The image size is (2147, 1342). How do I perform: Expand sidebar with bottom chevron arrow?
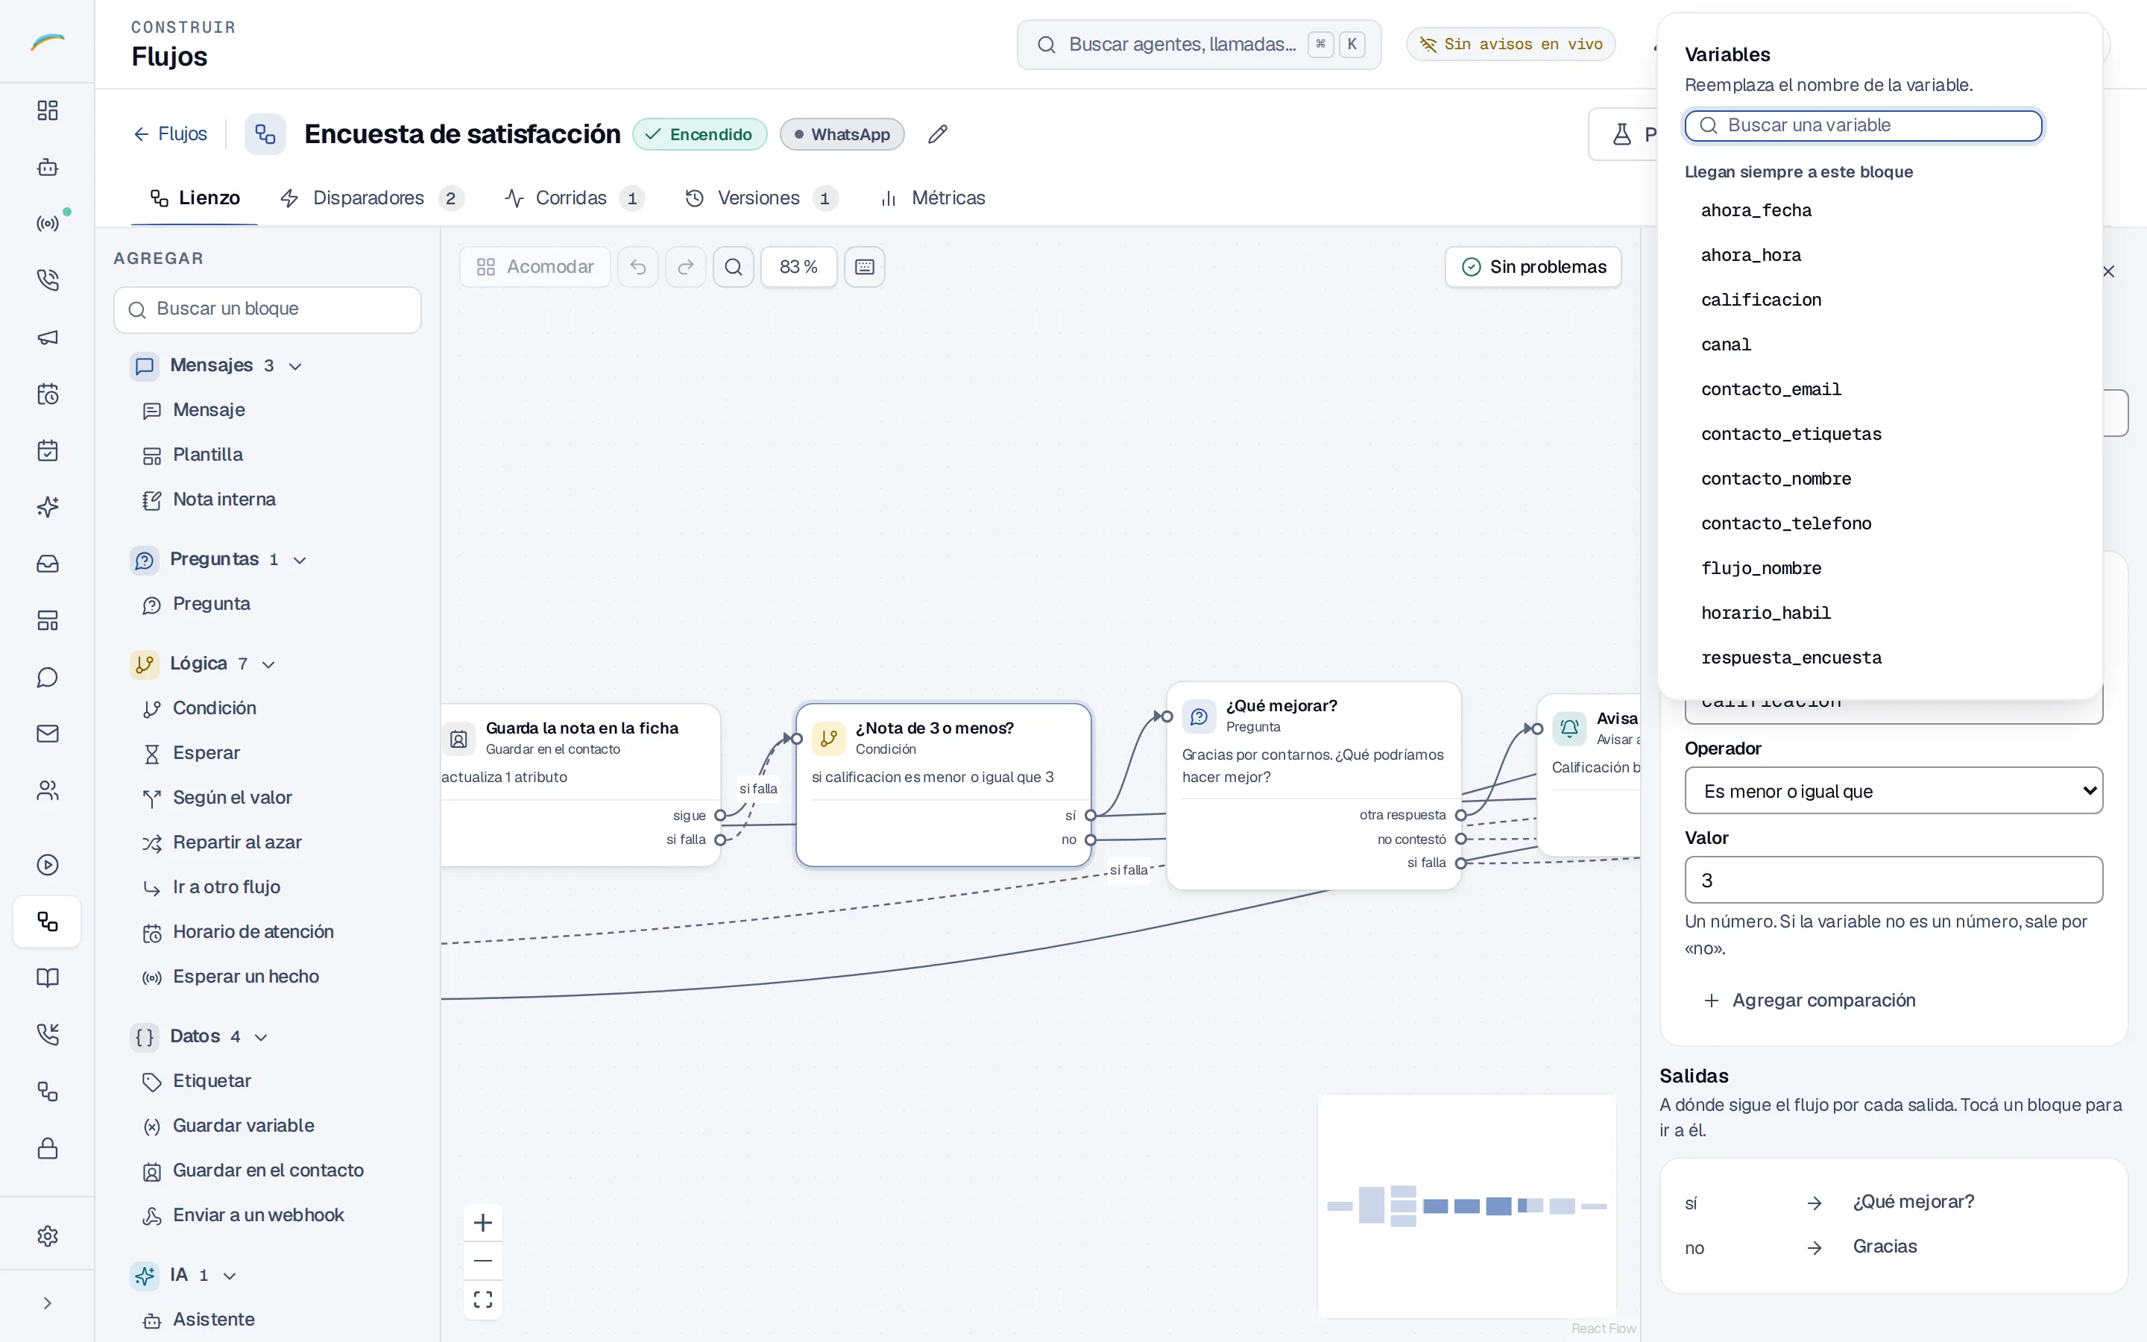point(48,1303)
